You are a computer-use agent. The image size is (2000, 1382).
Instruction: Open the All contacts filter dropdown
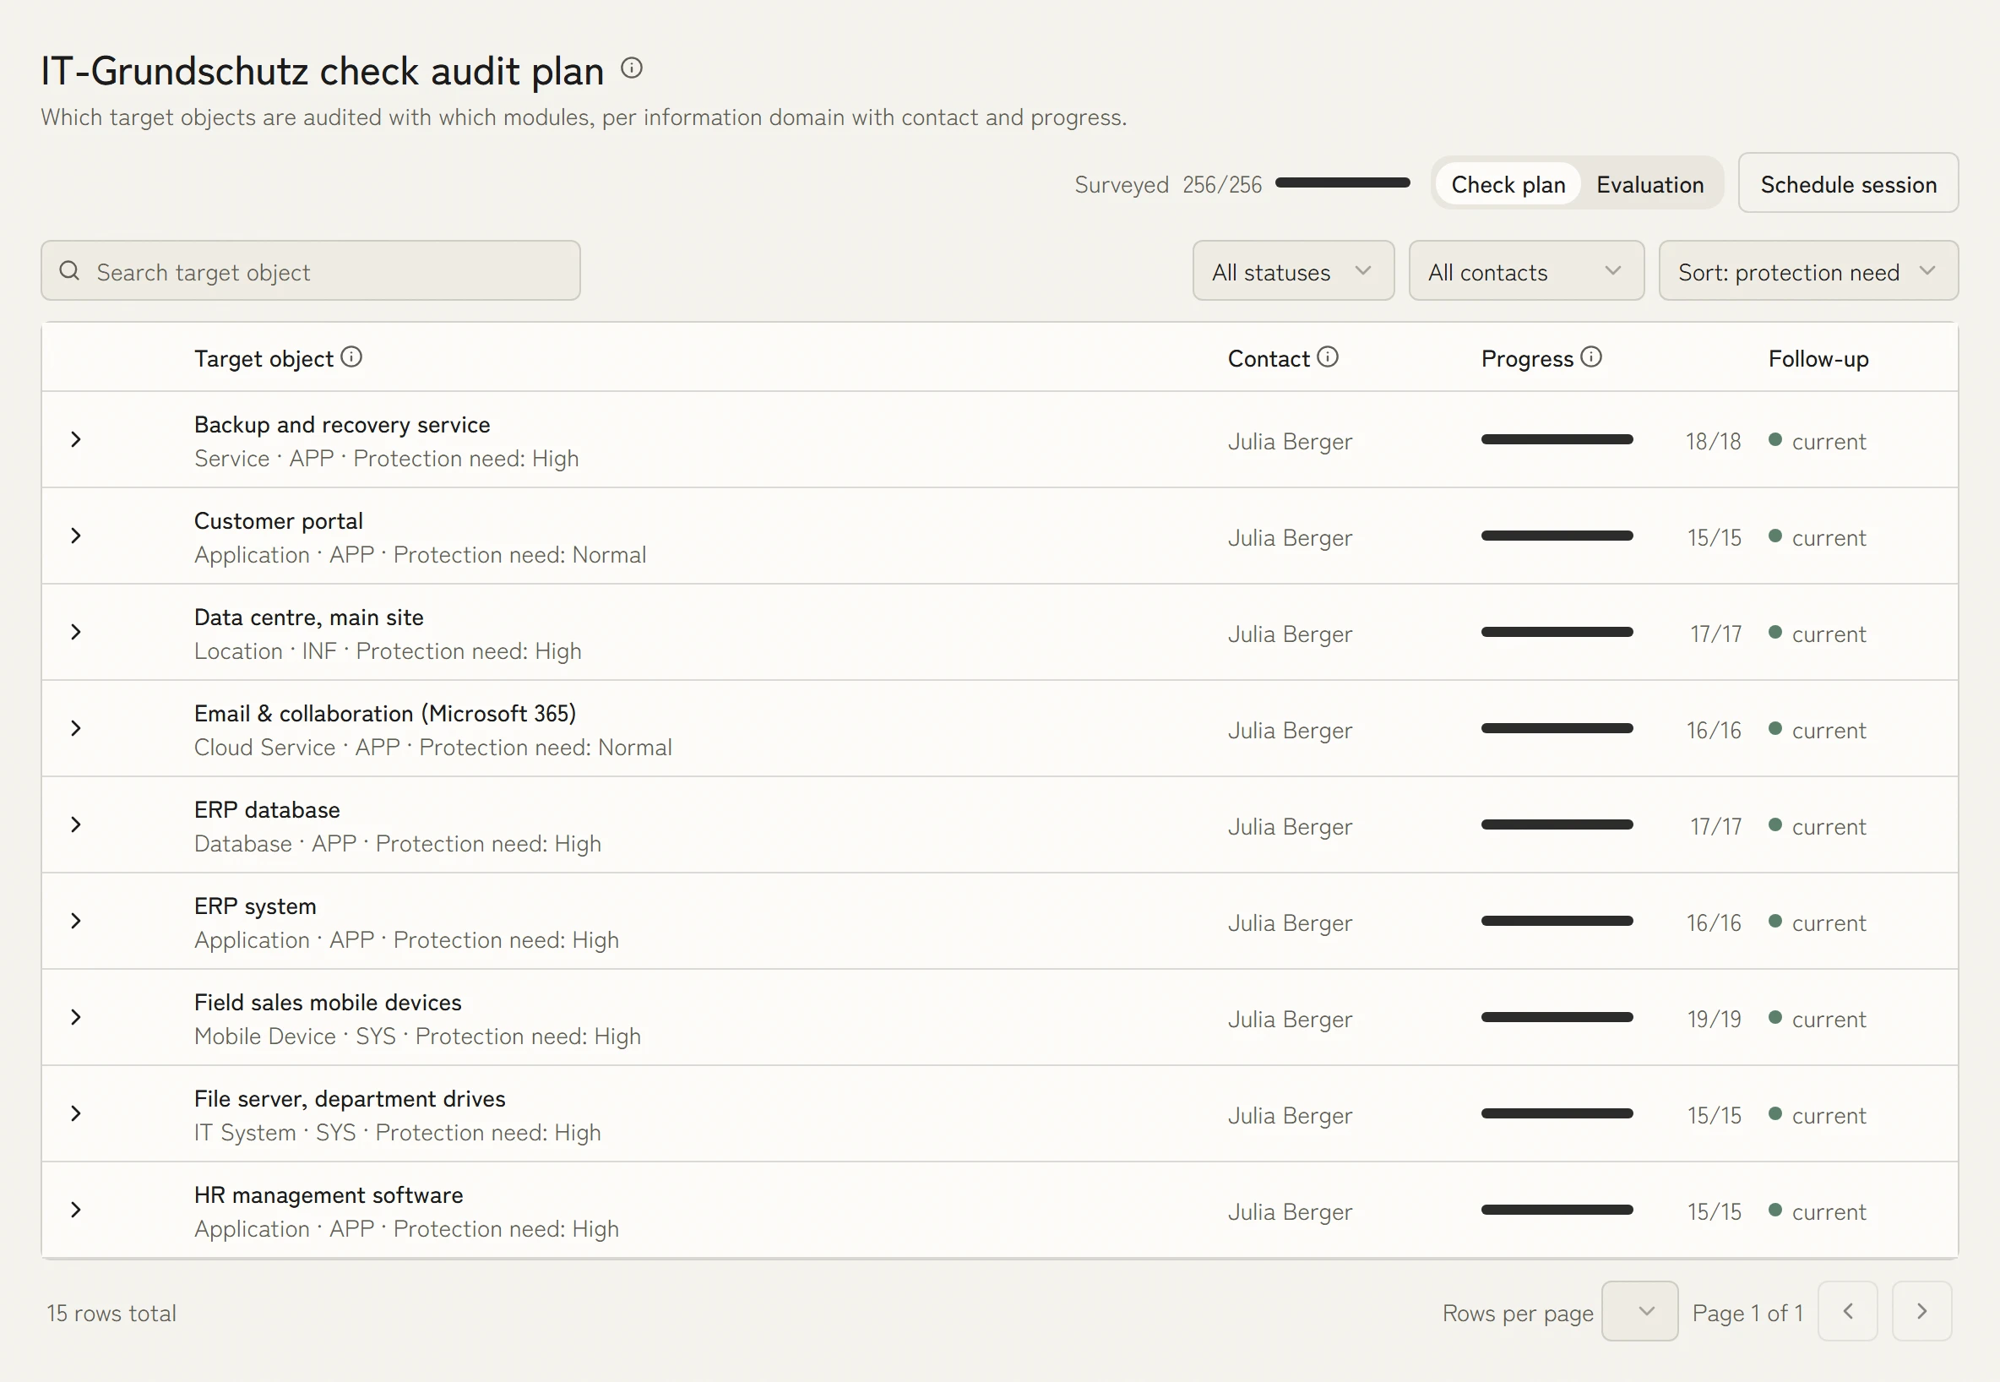coord(1525,271)
